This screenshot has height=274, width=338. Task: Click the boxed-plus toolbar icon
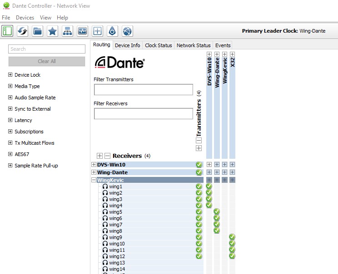click(x=97, y=31)
